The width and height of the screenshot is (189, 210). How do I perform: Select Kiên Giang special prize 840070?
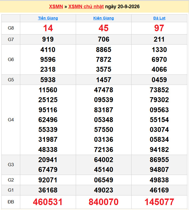click(x=104, y=202)
